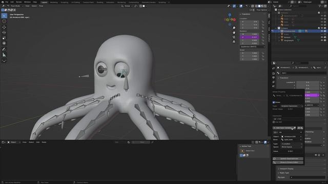Open the Window menu
This screenshot has width=328, height=184.
point(27,2)
